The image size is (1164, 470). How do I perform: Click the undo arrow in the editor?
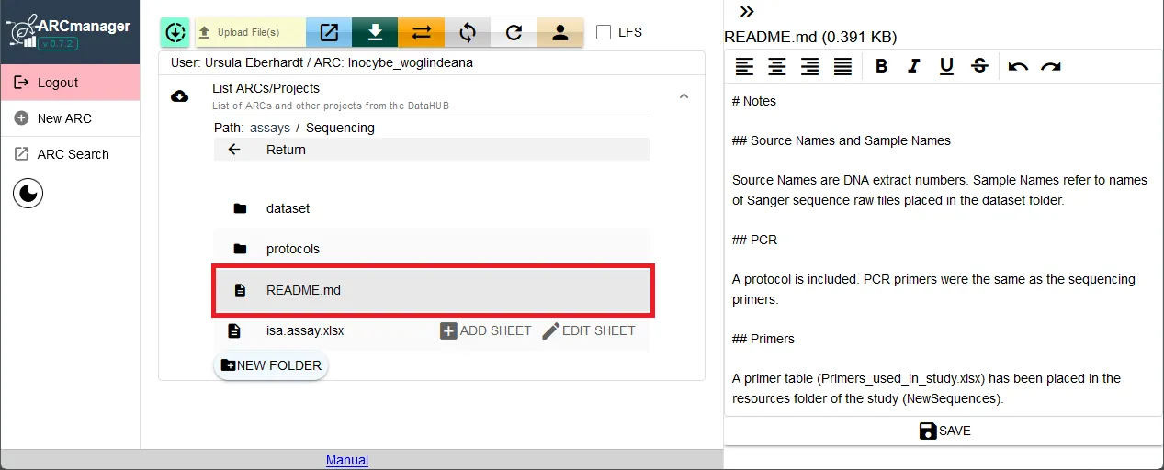[1018, 66]
